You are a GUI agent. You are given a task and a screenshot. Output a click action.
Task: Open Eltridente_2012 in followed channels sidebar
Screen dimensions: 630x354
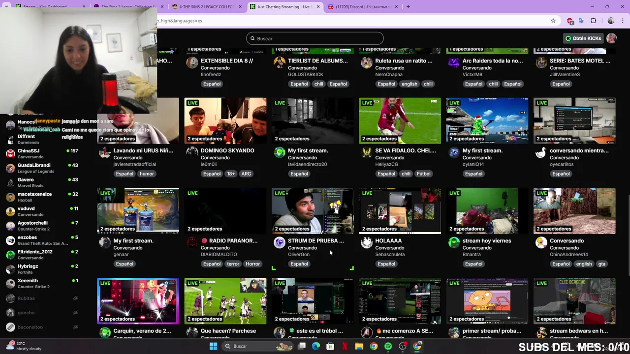(42, 255)
